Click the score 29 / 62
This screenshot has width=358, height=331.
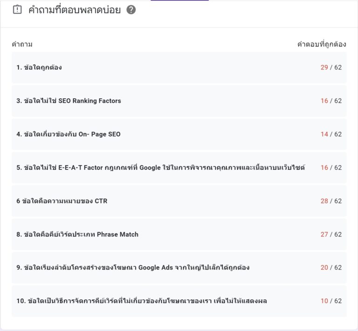point(331,68)
